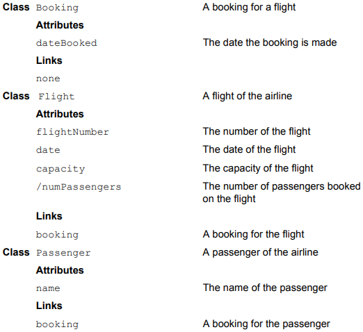Click the date attribute of Flight

coord(48,150)
